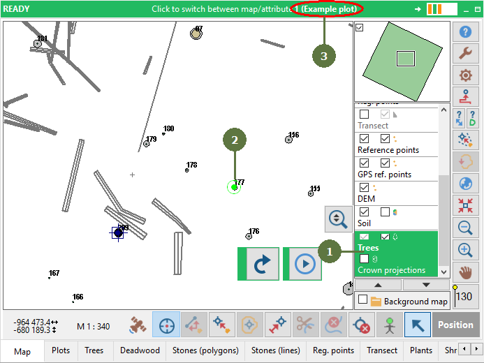Open the Trees tab

click(x=94, y=350)
